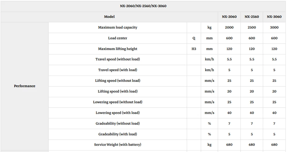287x152 pixels.
Task: Click the Maximum load capacity row label
Action: click(117, 27)
